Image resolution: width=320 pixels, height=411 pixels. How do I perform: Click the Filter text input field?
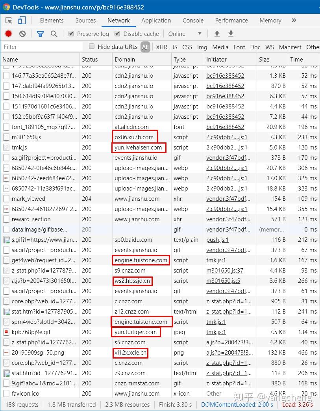[42, 47]
